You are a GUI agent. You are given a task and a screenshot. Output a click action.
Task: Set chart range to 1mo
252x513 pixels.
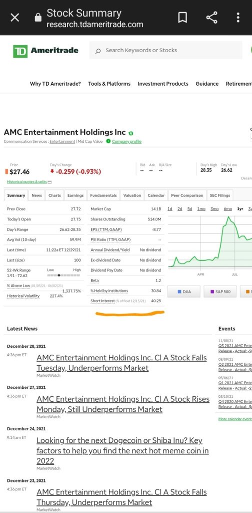(201, 209)
